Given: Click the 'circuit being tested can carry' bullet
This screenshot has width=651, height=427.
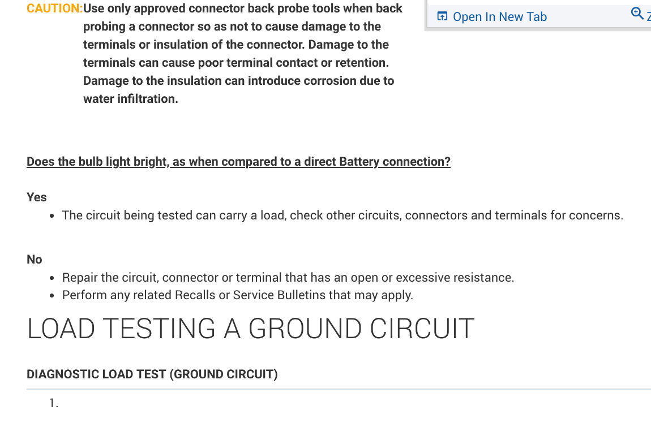Looking at the screenshot, I should coord(342,215).
